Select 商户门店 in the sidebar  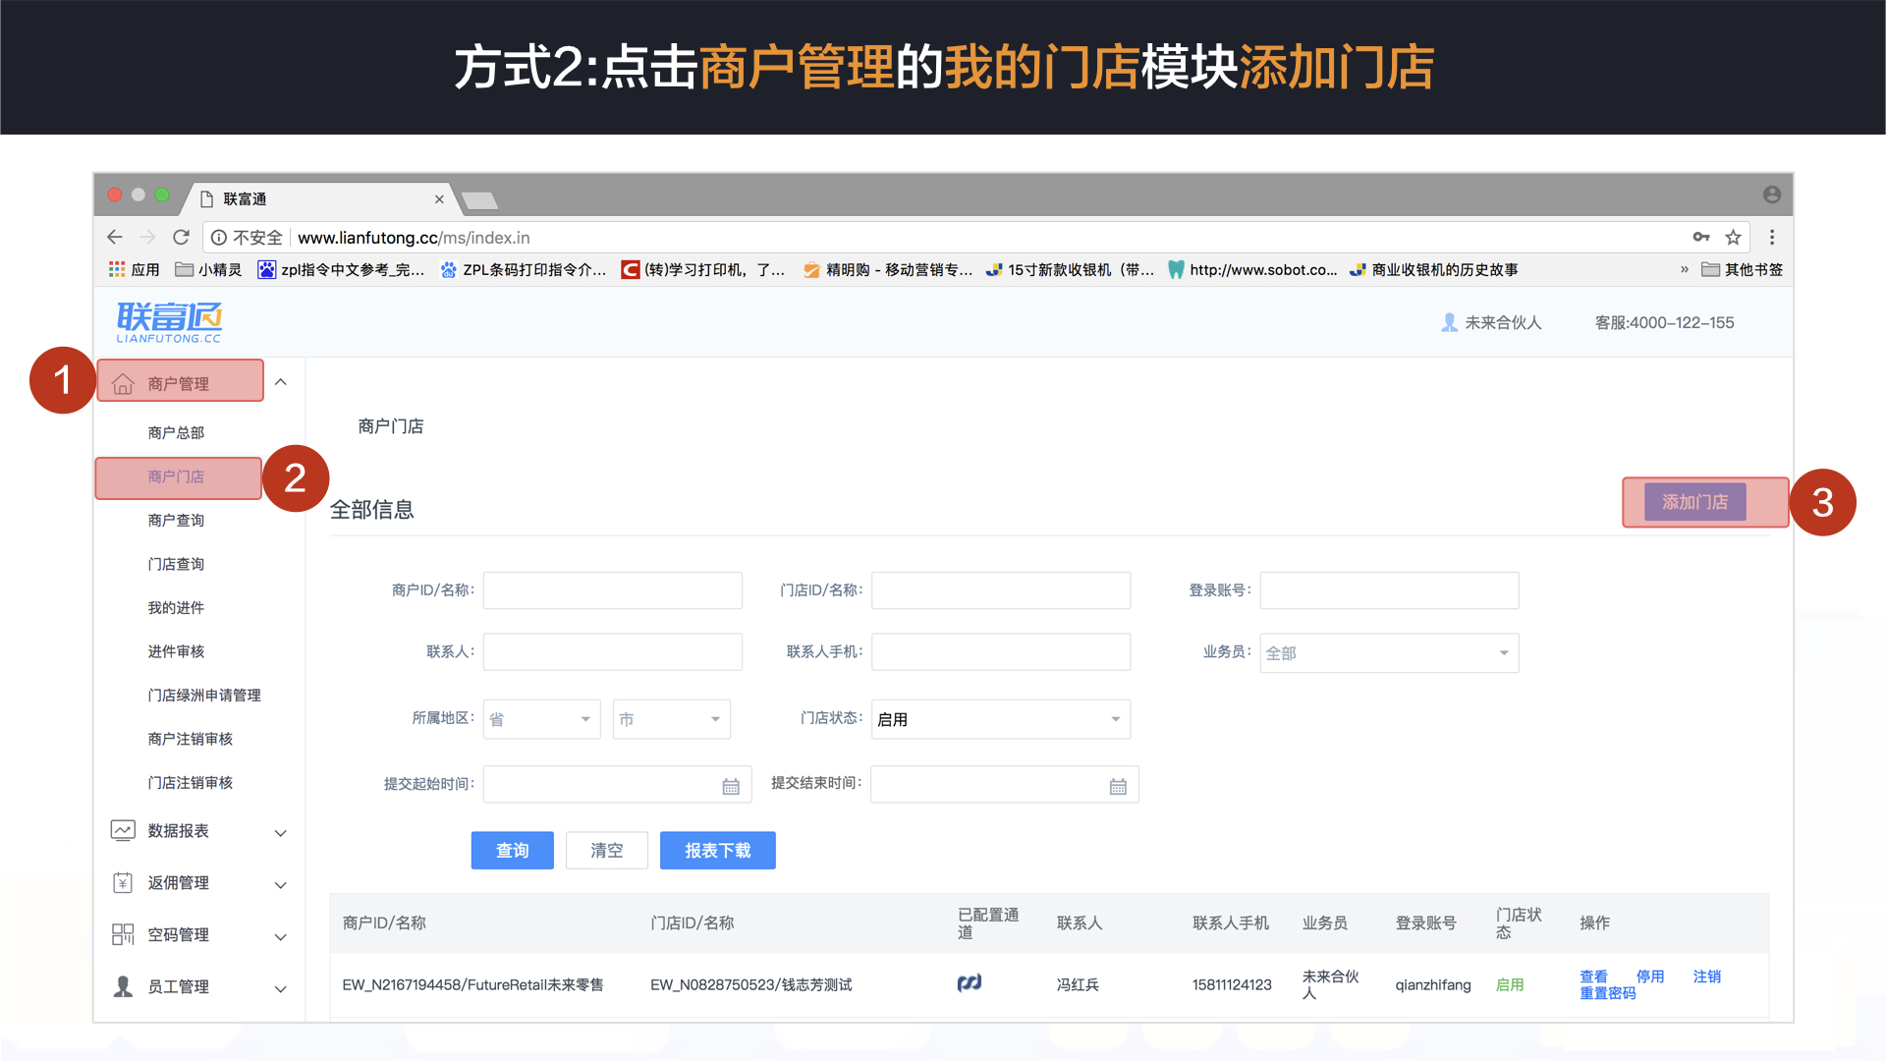point(176,476)
